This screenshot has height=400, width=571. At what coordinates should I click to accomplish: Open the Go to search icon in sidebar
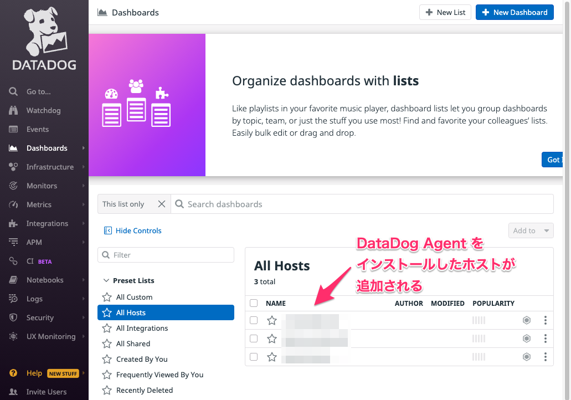tap(13, 91)
